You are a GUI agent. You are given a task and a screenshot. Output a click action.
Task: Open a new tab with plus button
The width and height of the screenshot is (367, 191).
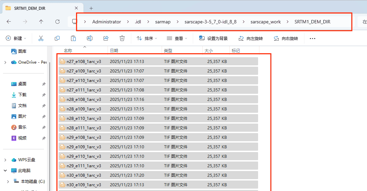[x=91, y=8]
